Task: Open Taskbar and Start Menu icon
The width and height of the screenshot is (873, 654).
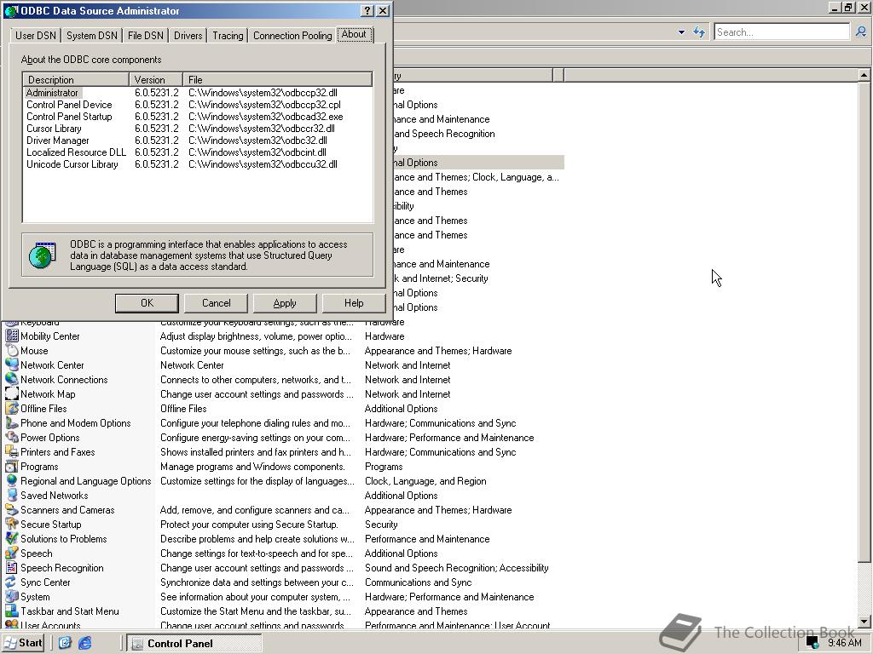Action: [12, 611]
